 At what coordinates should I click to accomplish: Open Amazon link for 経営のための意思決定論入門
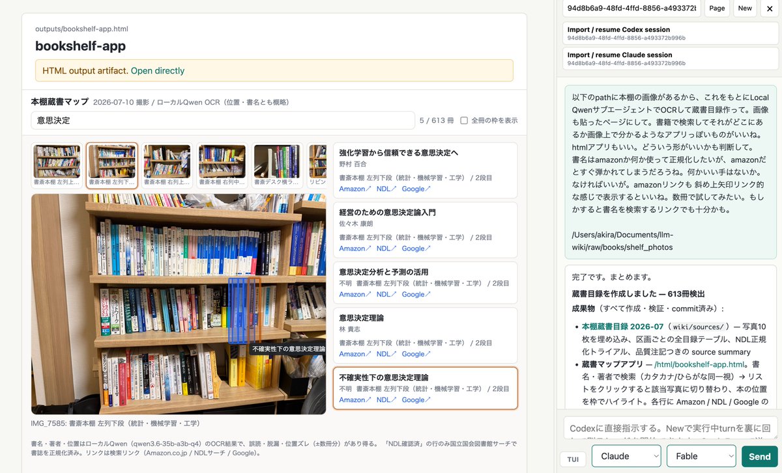[355, 249]
